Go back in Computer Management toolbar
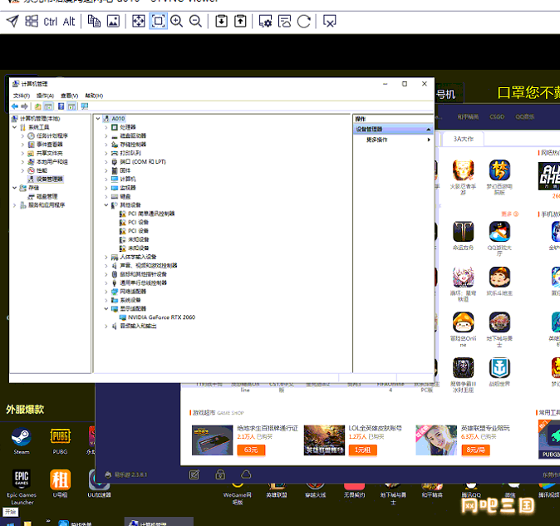The height and width of the screenshot is (526, 560). coord(15,106)
